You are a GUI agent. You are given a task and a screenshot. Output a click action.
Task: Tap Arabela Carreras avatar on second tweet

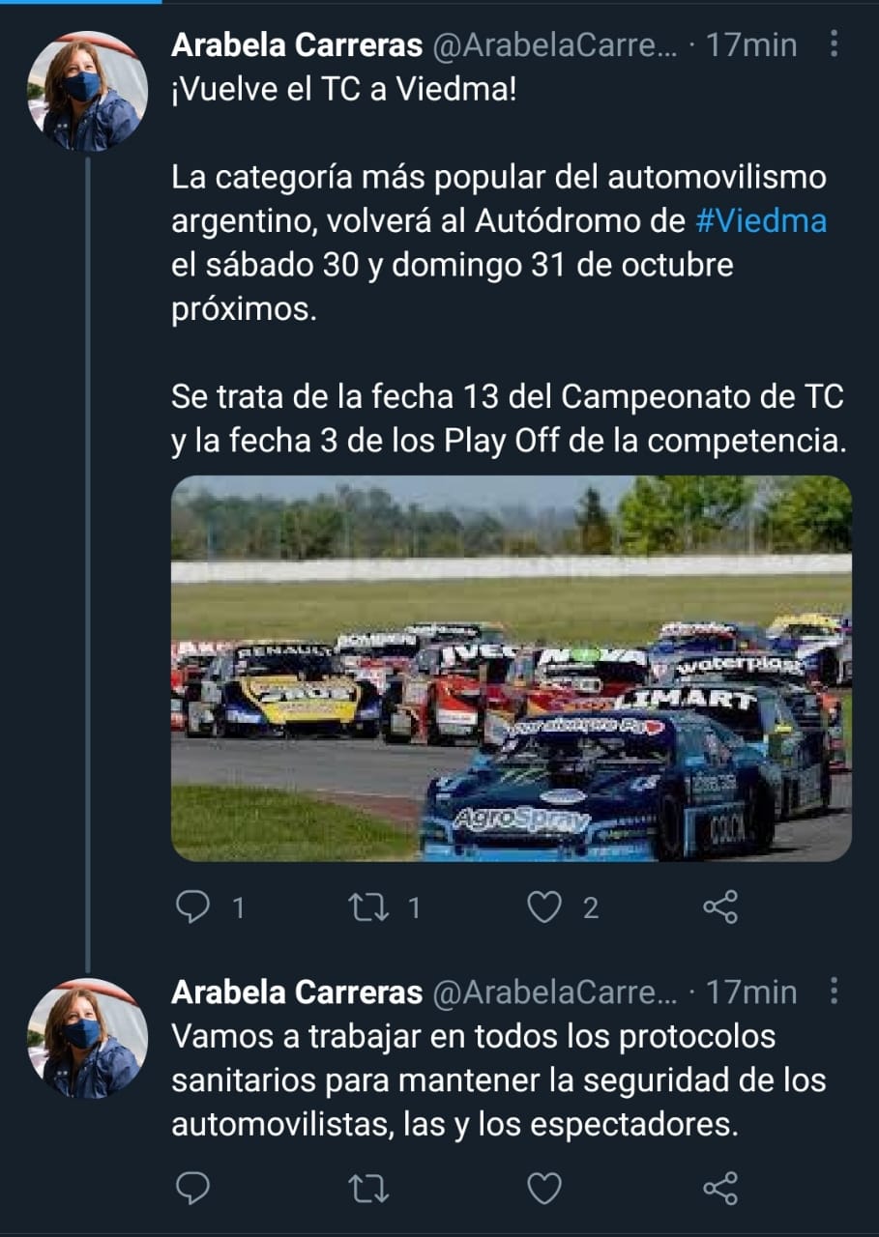pyautogui.click(x=87, y=1039)
